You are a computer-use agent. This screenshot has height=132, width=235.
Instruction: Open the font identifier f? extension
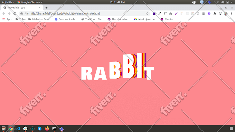[165, 13]
